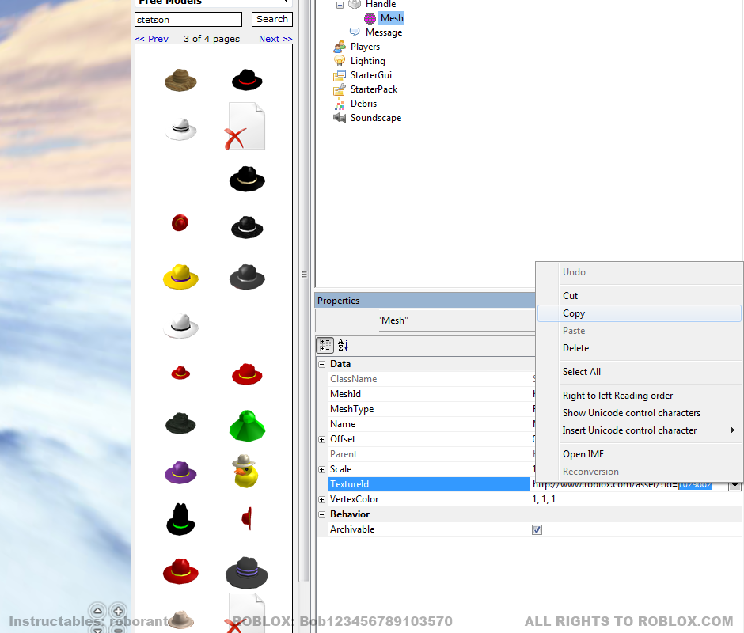Click the purple Mesh icon
The image size is (744, 633).
pos(370,18)
